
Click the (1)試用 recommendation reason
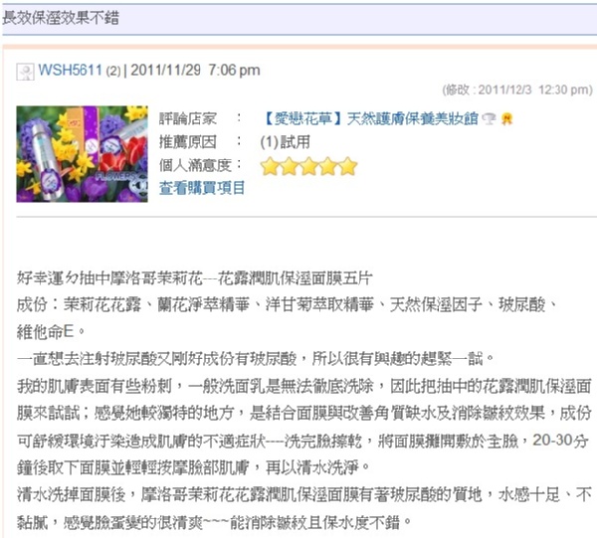[x=286, y=142]
